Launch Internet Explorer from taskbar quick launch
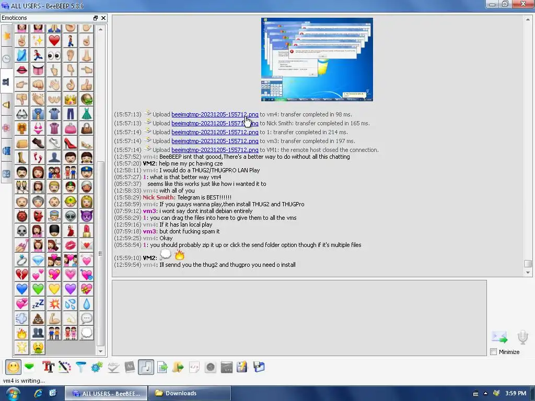The height and width of the screenshot is (401, 535). (x=38, y=393)
